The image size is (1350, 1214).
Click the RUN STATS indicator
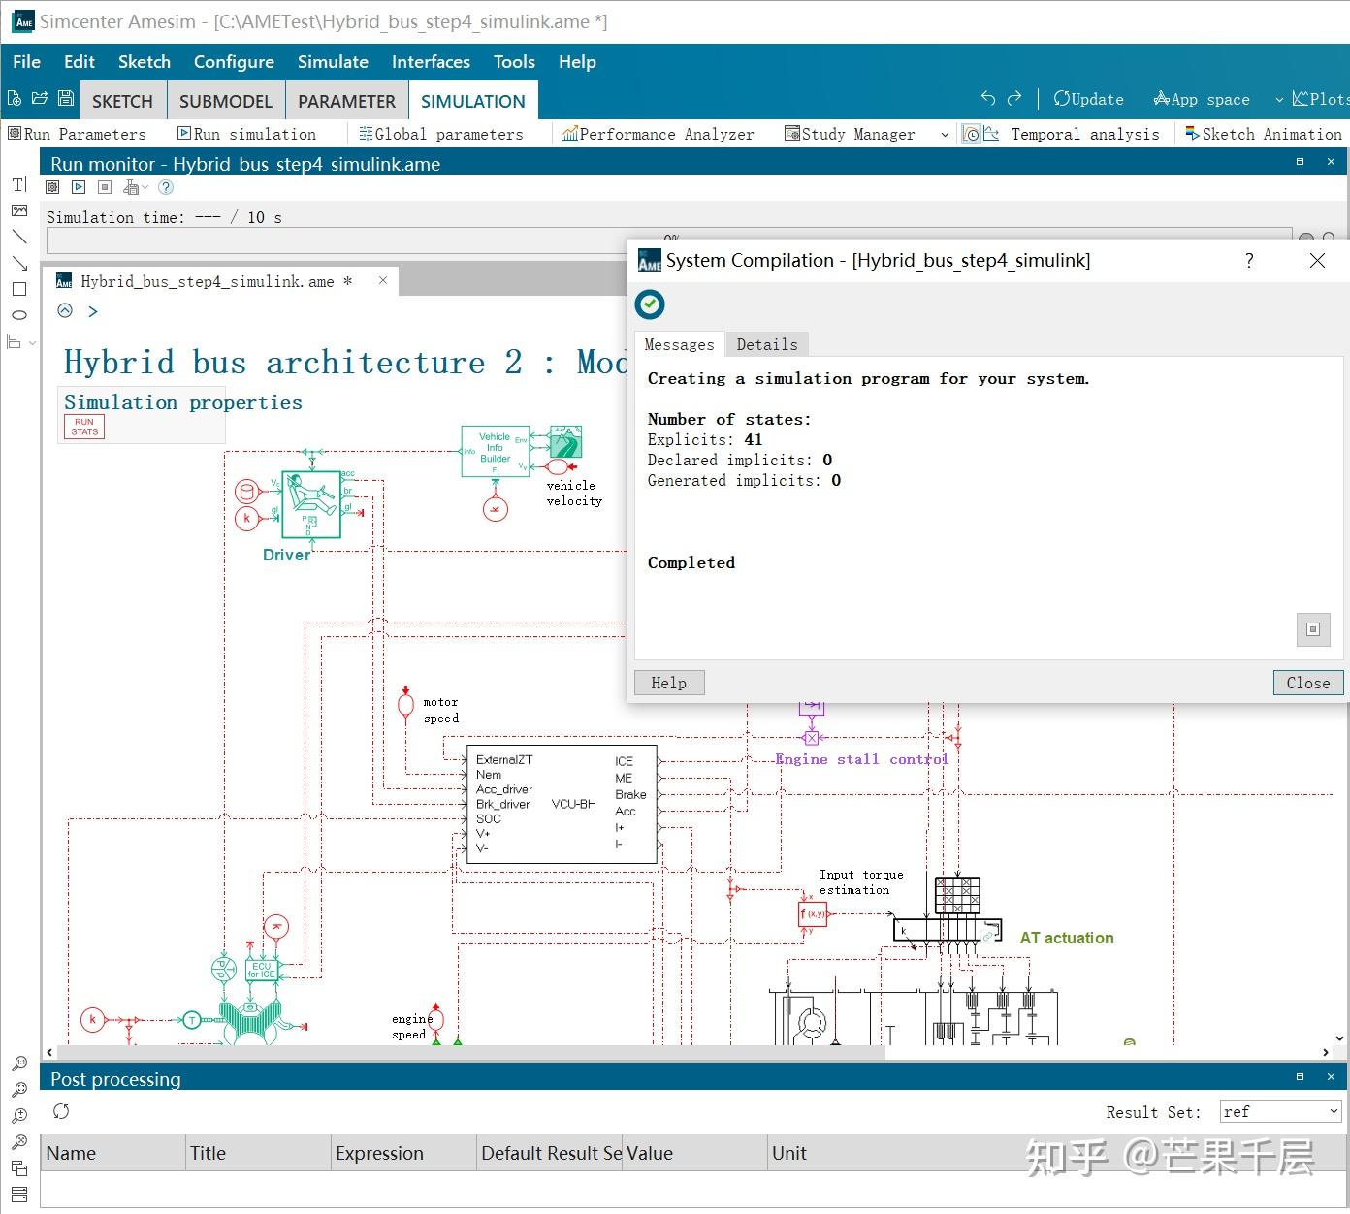point(84,427)
